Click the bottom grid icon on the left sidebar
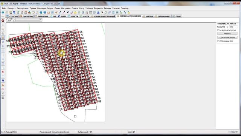Viewport: 241px width, 136px height. click(3, 97)
